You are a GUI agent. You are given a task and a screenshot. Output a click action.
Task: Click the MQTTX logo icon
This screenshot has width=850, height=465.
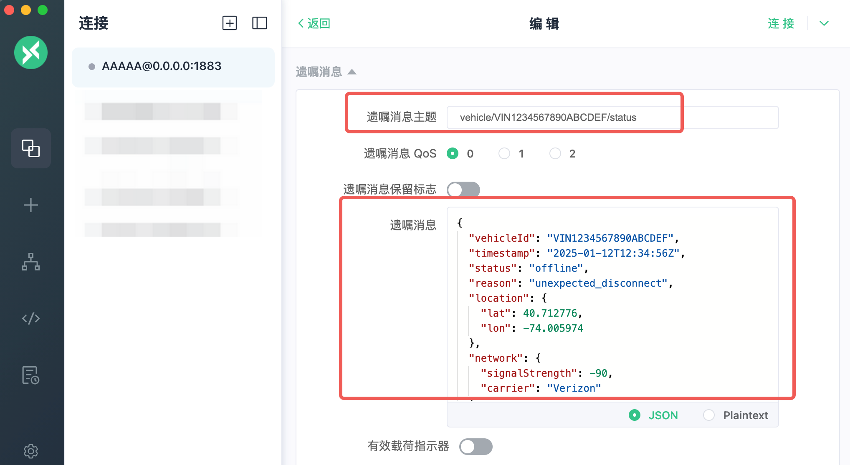(x=31, y=52)
